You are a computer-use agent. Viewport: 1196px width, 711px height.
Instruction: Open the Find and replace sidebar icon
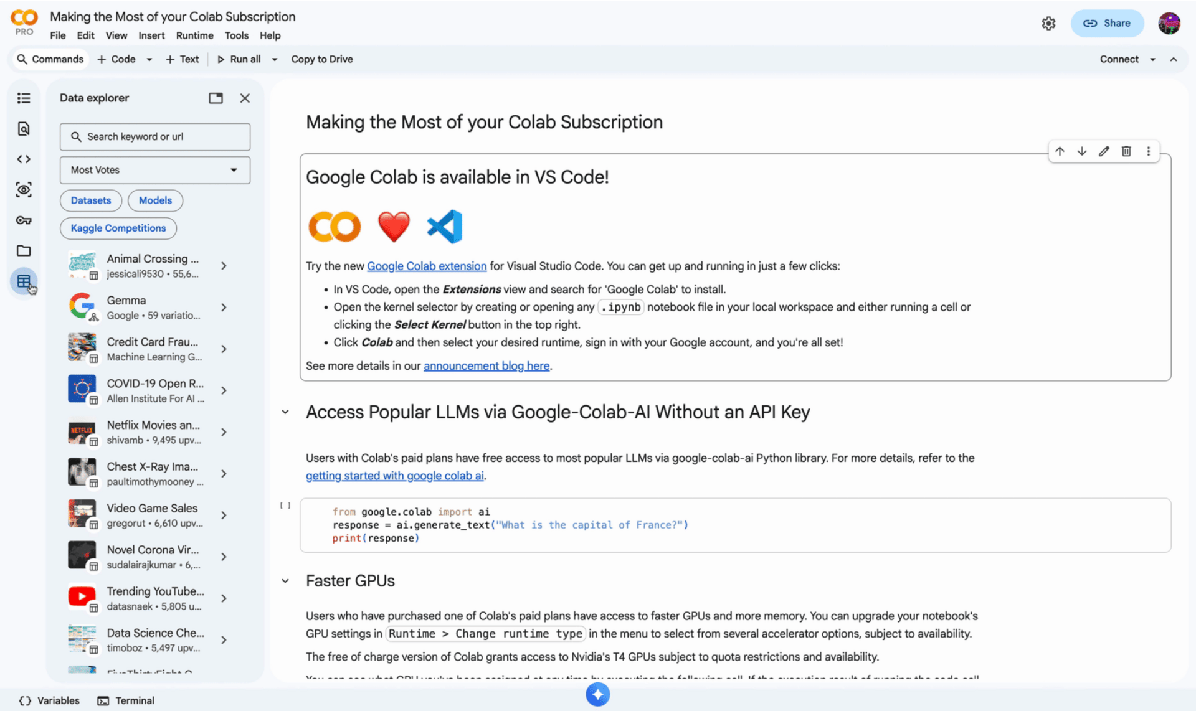24,129
